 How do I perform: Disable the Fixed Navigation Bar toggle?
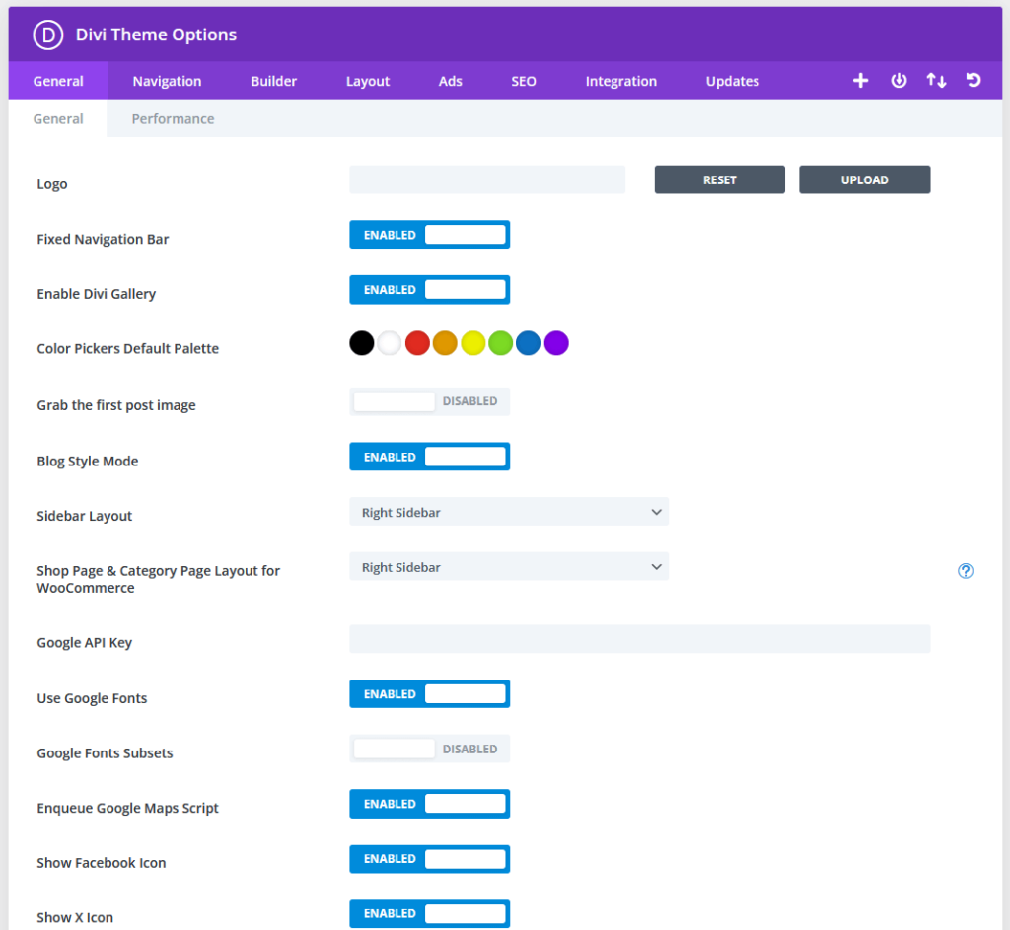[x=430, y=235]
